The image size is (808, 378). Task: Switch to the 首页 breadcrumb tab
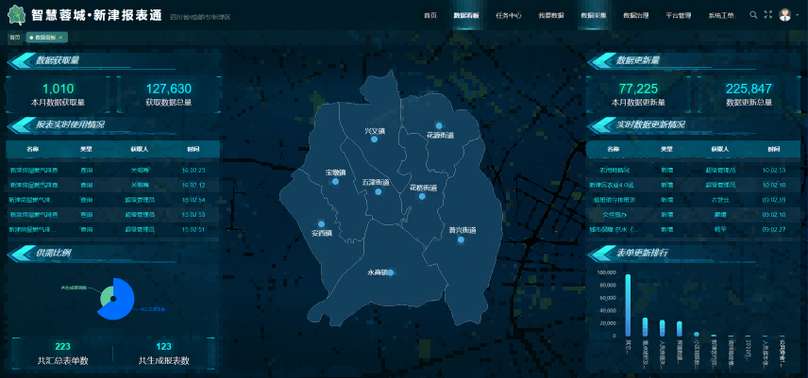click(x=15, y=37)
